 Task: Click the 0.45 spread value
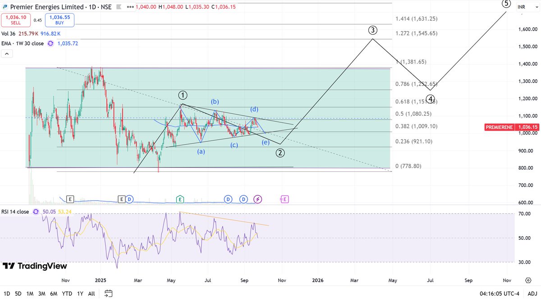(37, 20)
